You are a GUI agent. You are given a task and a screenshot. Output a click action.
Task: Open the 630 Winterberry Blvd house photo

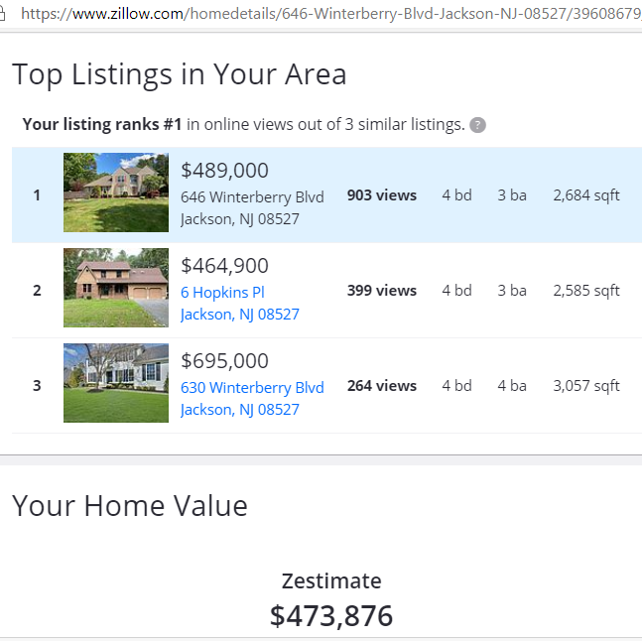pyautogui.click(x=116, y=383)
